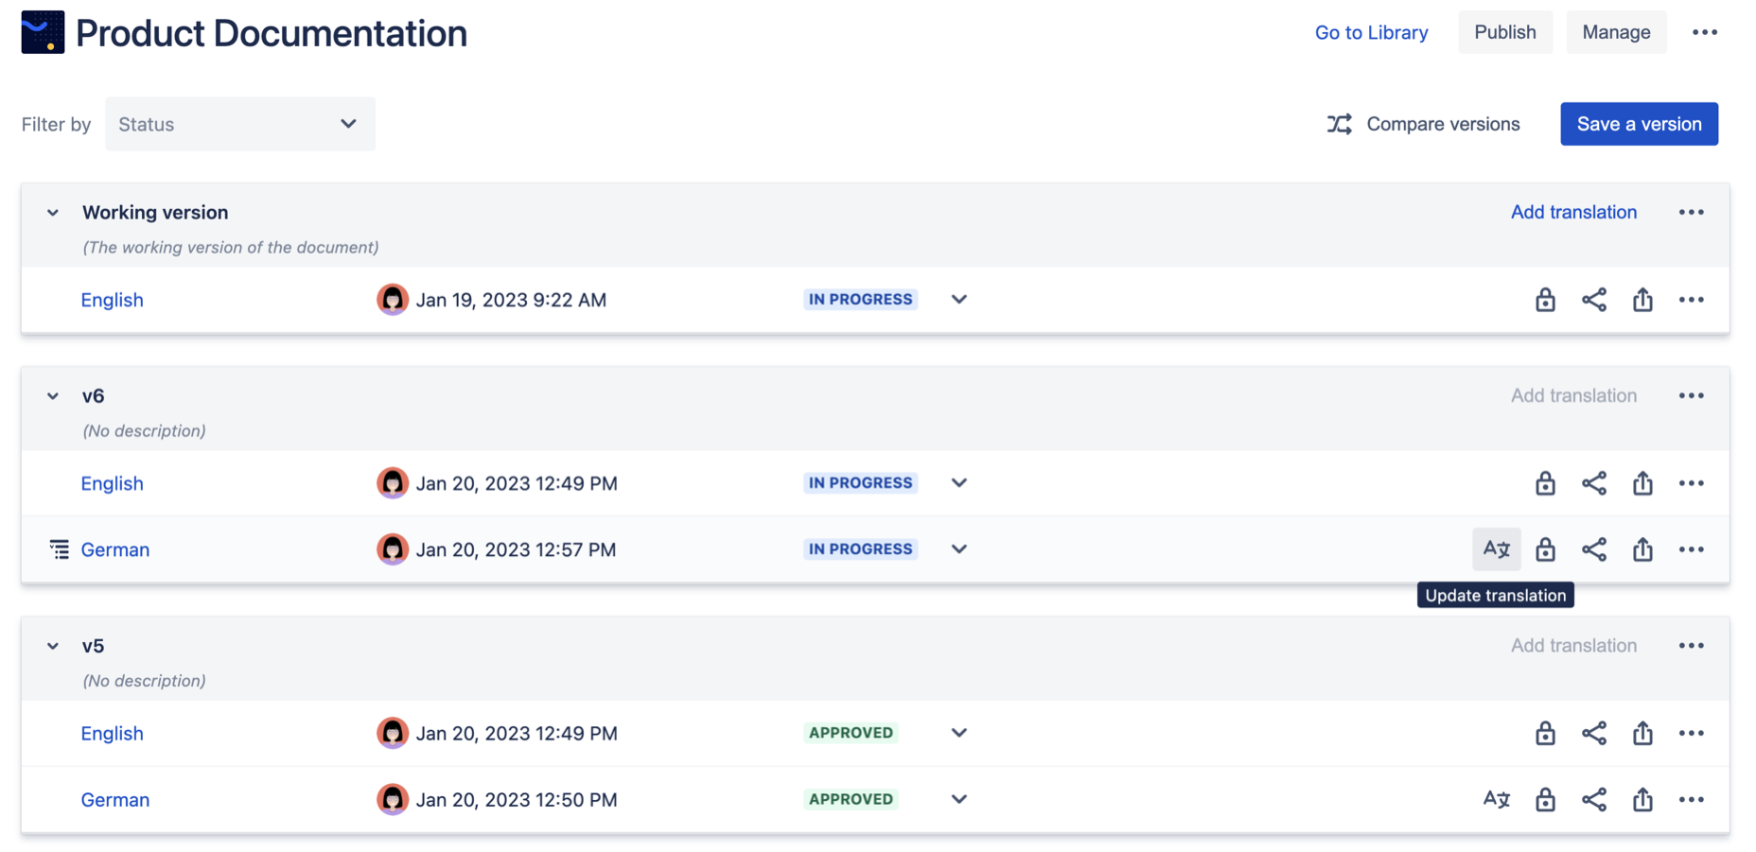Open more options menu in page header

(x=1704, y=32)
